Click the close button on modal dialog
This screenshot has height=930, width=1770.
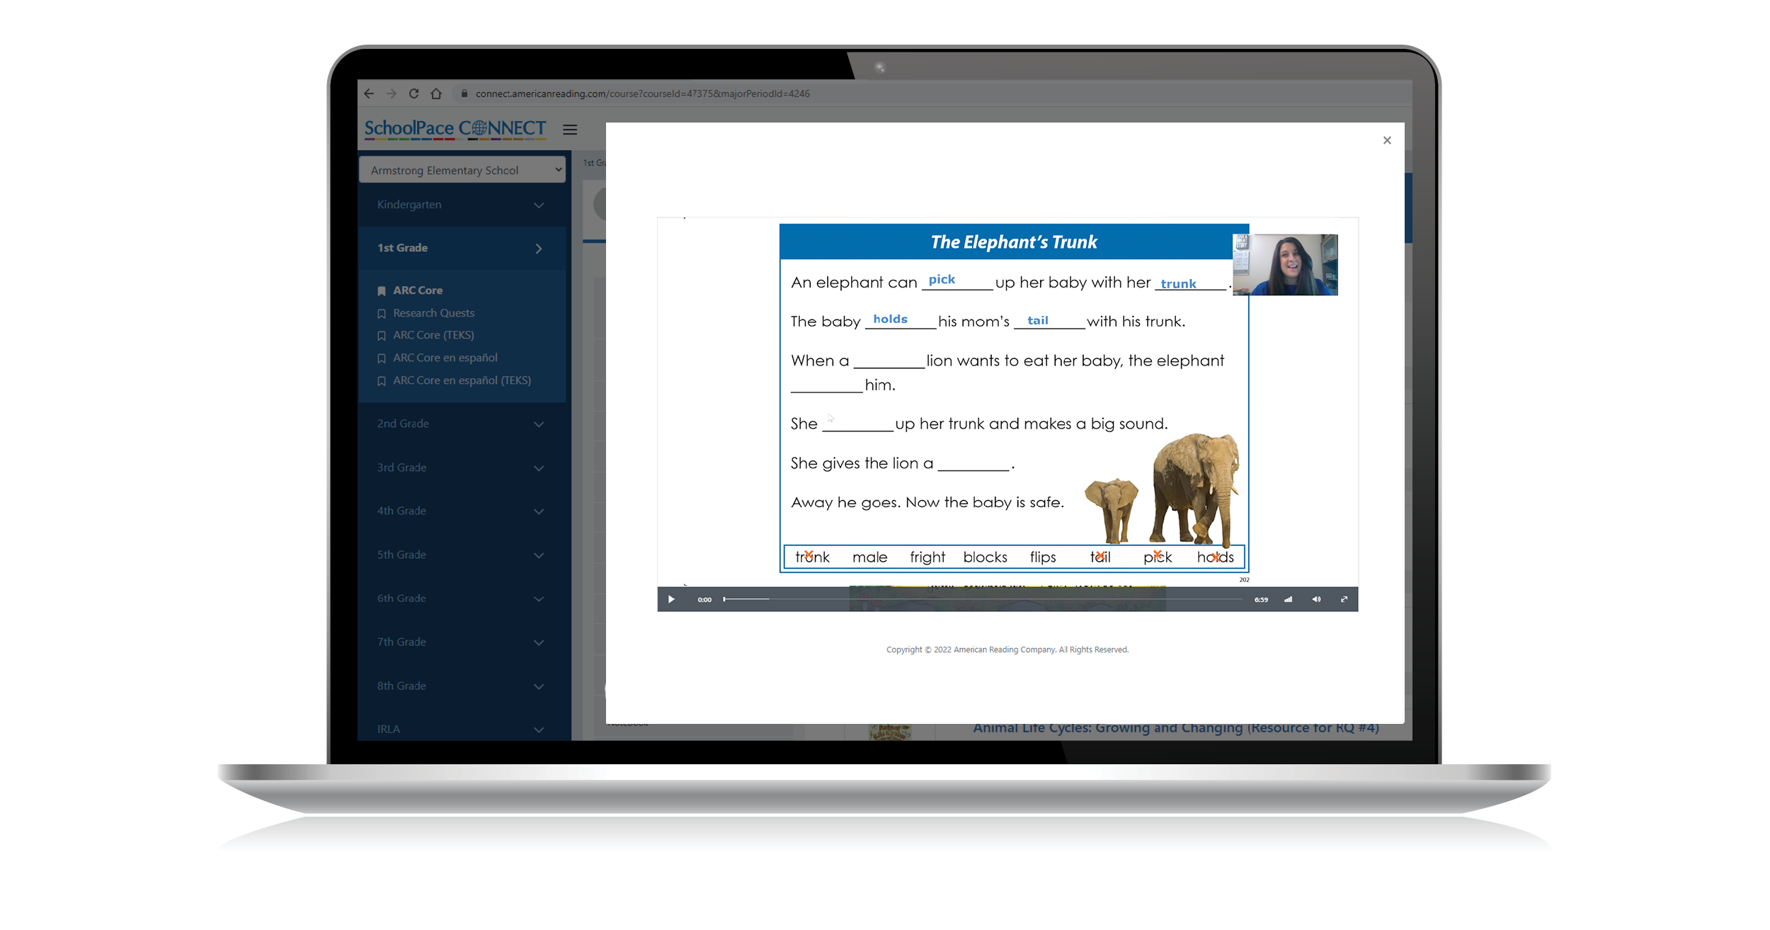tap(1387, 140)
